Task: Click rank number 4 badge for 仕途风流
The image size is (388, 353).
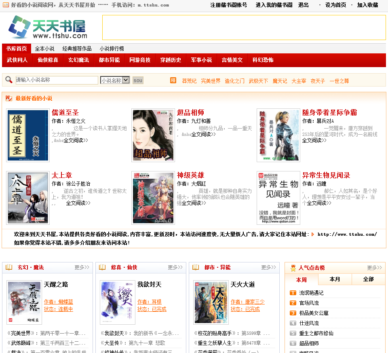Action: 293,323
